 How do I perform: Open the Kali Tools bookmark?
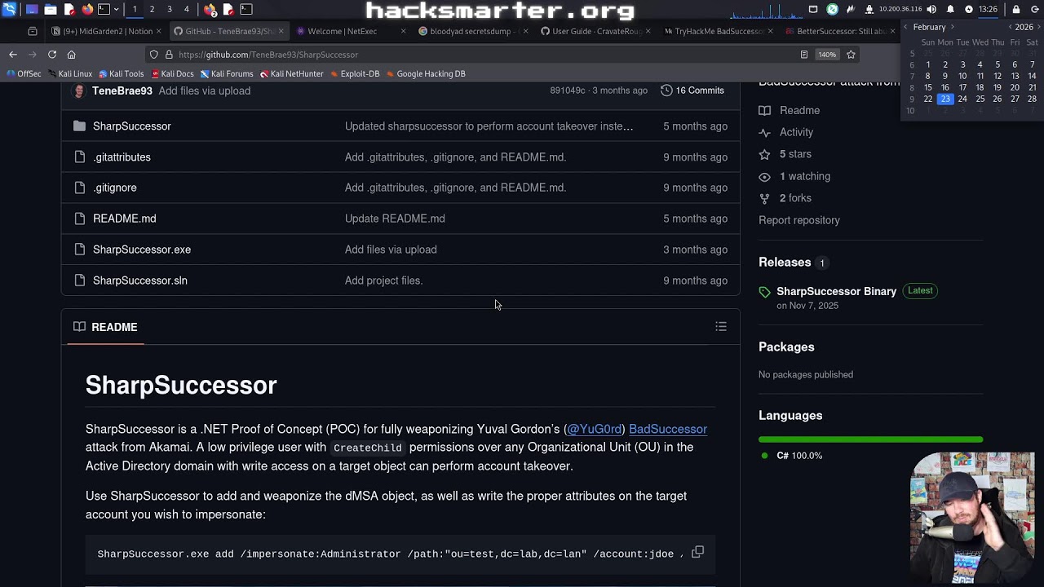(x=120, y=73)
